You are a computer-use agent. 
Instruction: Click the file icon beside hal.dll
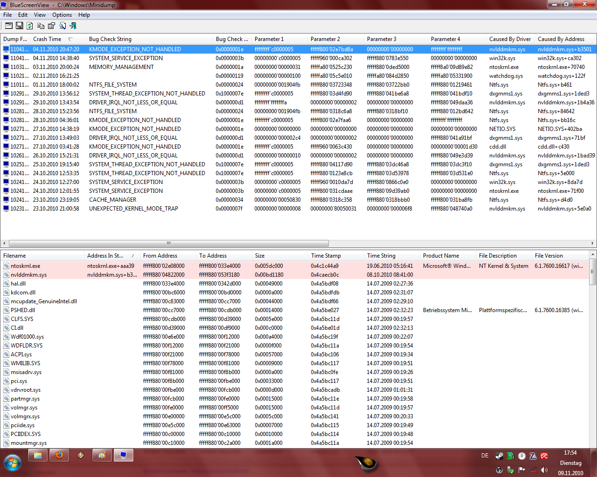[6, 283]
